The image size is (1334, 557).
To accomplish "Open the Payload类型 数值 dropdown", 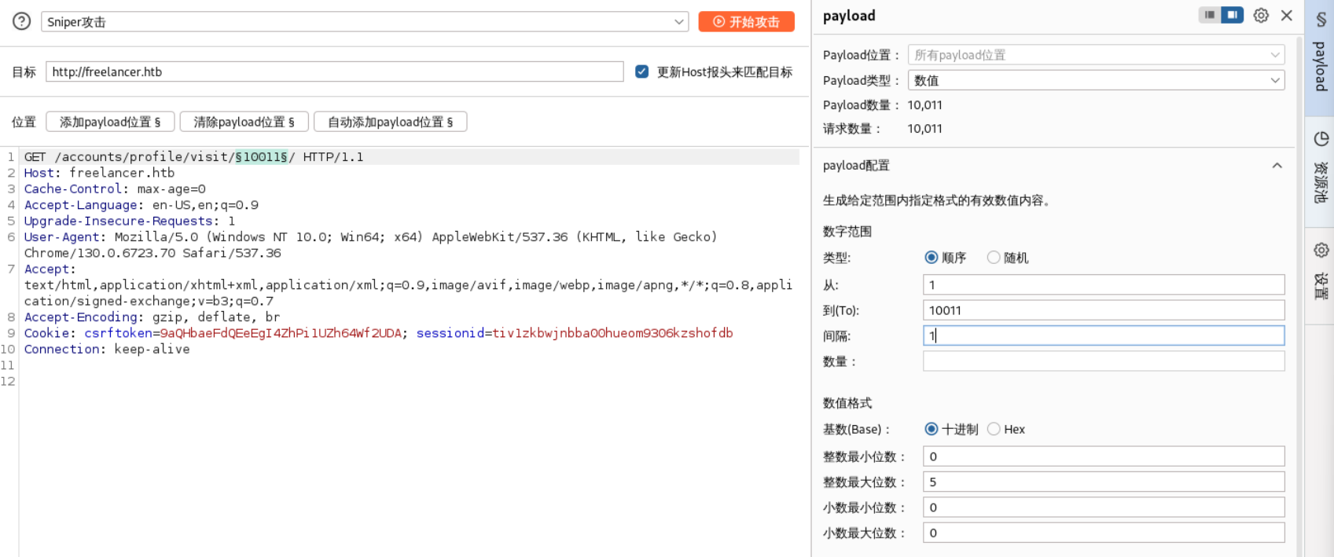I will tap(1096, 80).
